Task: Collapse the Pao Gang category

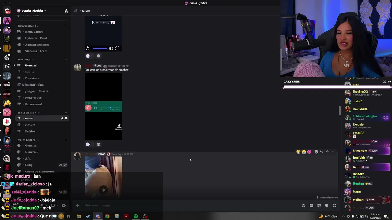Action: pos(25,60)
